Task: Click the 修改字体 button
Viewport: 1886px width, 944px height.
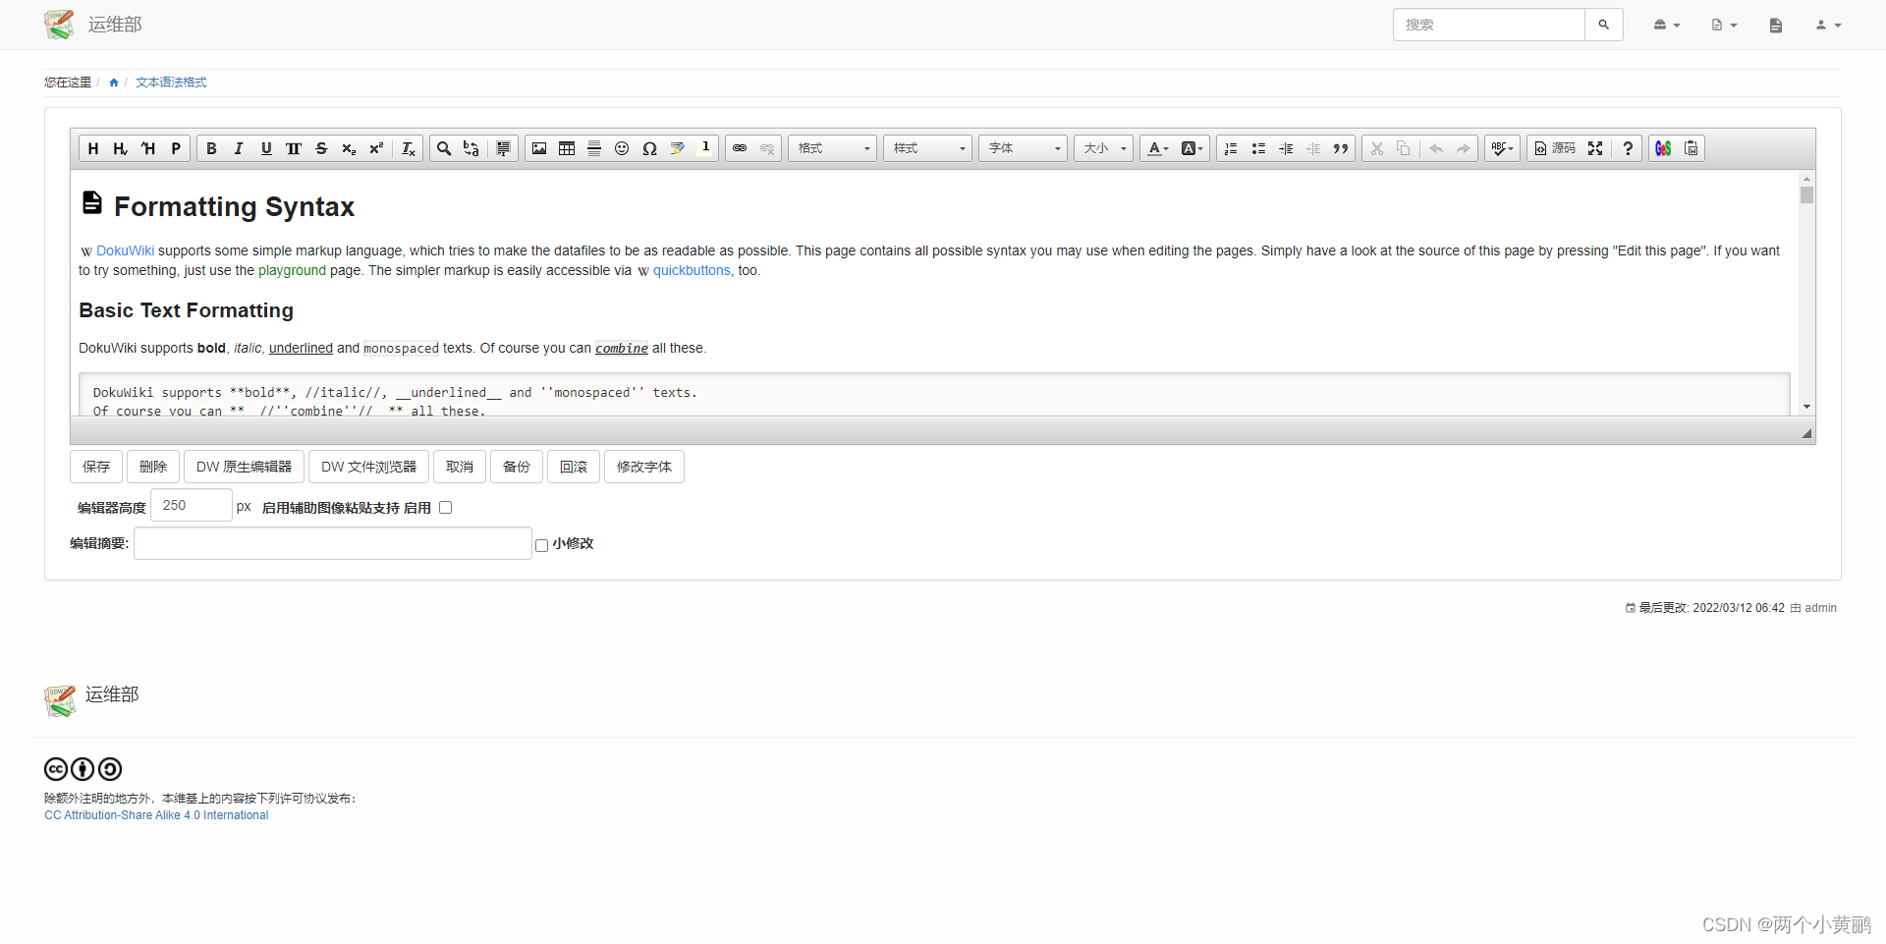Action: point(644,467)
